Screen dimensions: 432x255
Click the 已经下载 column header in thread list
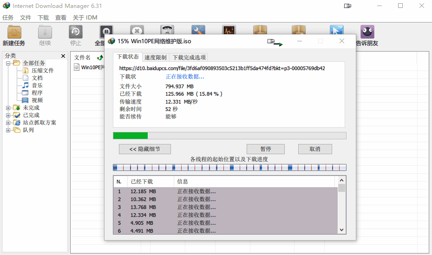(151, 182)
